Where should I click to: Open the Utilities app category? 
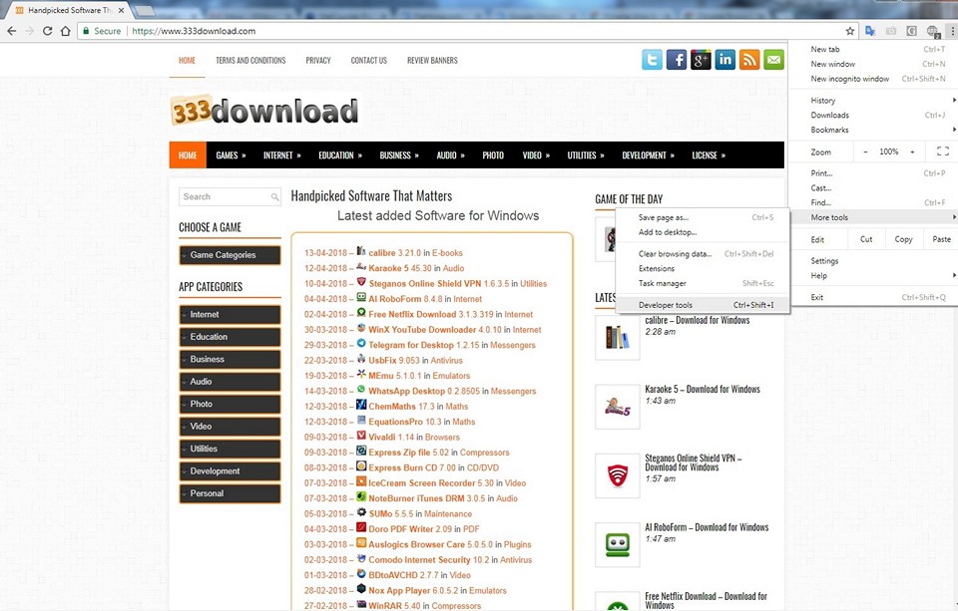(230, 449)
